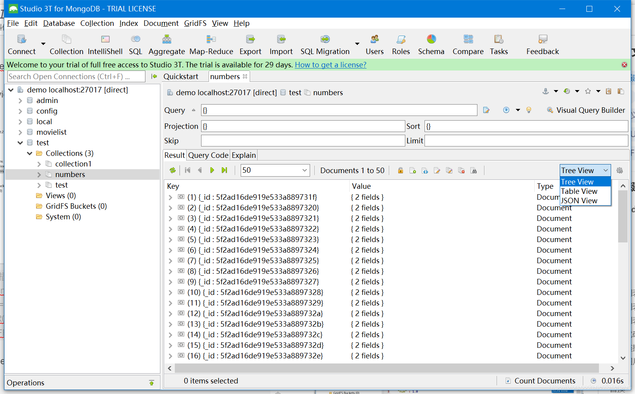Screen dimensions: 635x394
Task: Open the Users manager
Action: 375,45
